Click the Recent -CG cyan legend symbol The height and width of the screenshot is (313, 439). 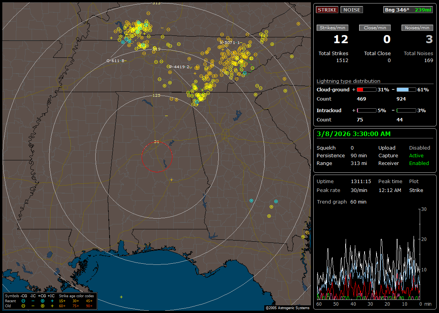click(x=24, y=301)
